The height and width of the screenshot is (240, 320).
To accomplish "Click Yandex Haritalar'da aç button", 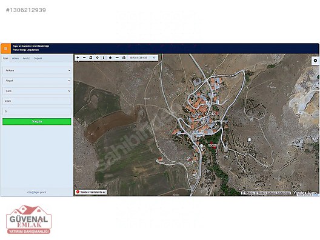I will click(91, 192).
